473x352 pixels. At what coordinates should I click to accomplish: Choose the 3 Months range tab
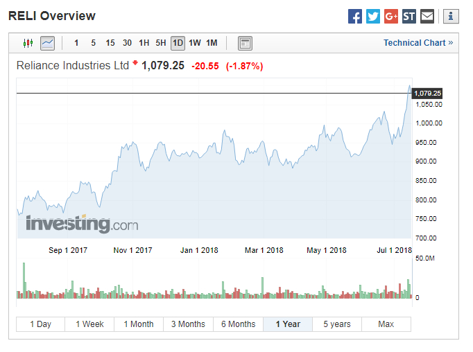(x=188, y=324)
